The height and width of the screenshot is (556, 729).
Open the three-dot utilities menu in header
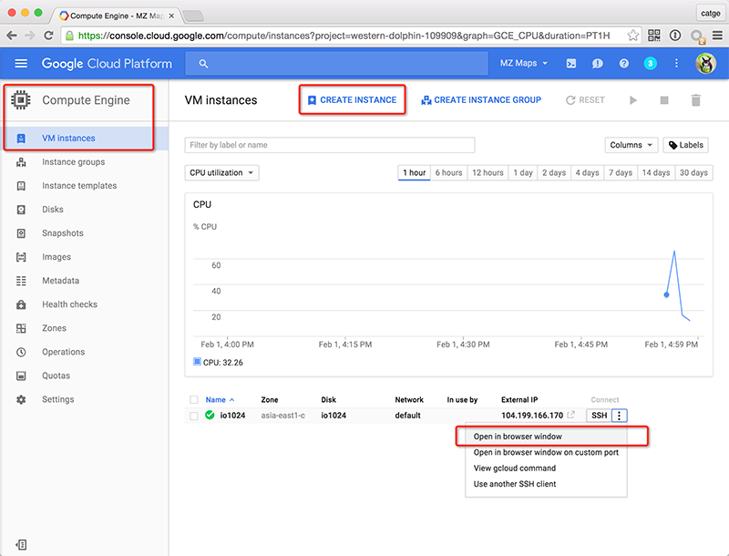(676, 63)
